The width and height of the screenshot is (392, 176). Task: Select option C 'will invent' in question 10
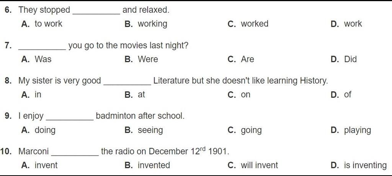pos(253,166)
